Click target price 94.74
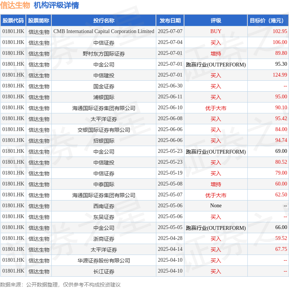The height and width of the screenshot is (288, 289). click(x=281, y=140)
